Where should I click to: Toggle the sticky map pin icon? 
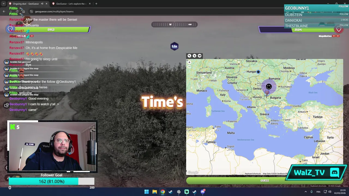pos(200,56)
